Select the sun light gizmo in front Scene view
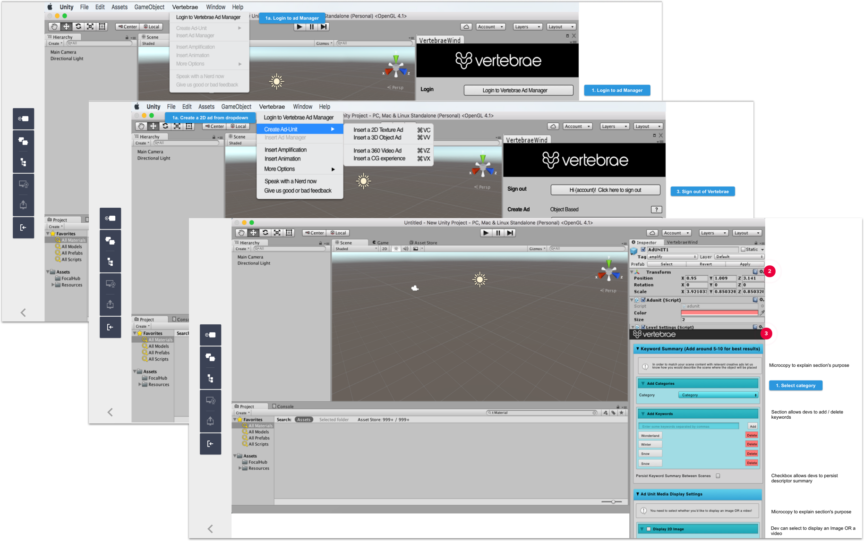This screenshot has height=541, width=864. (x=479, y=279)
